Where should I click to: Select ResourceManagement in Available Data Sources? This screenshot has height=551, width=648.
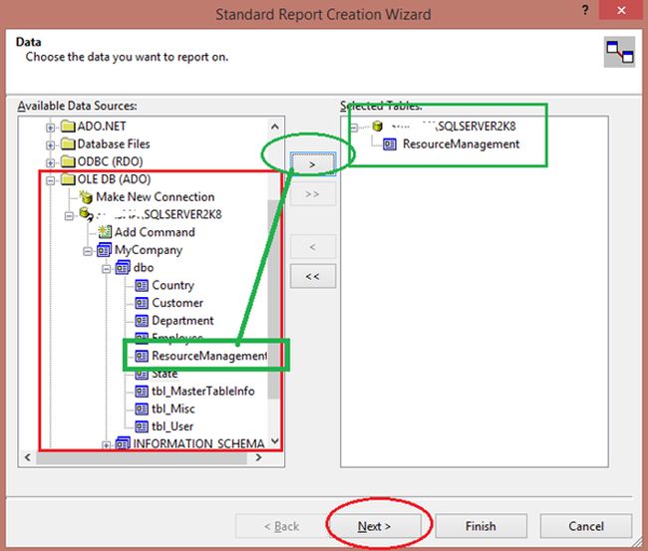coord(209,356)
